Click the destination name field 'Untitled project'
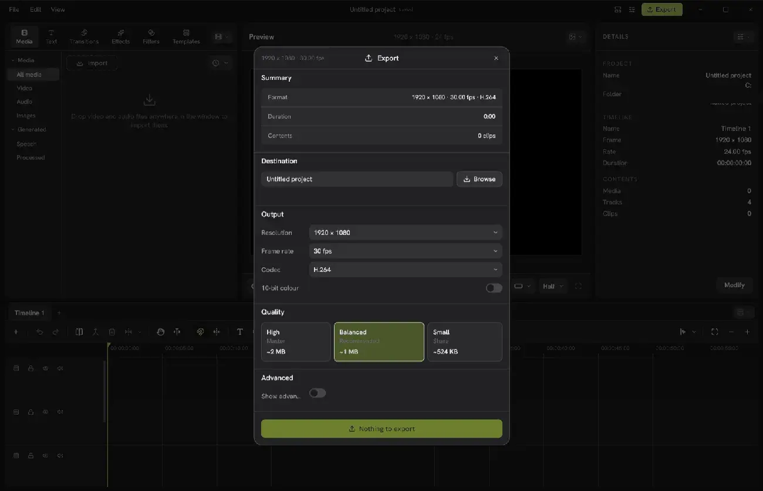 [x=357, y=179]
